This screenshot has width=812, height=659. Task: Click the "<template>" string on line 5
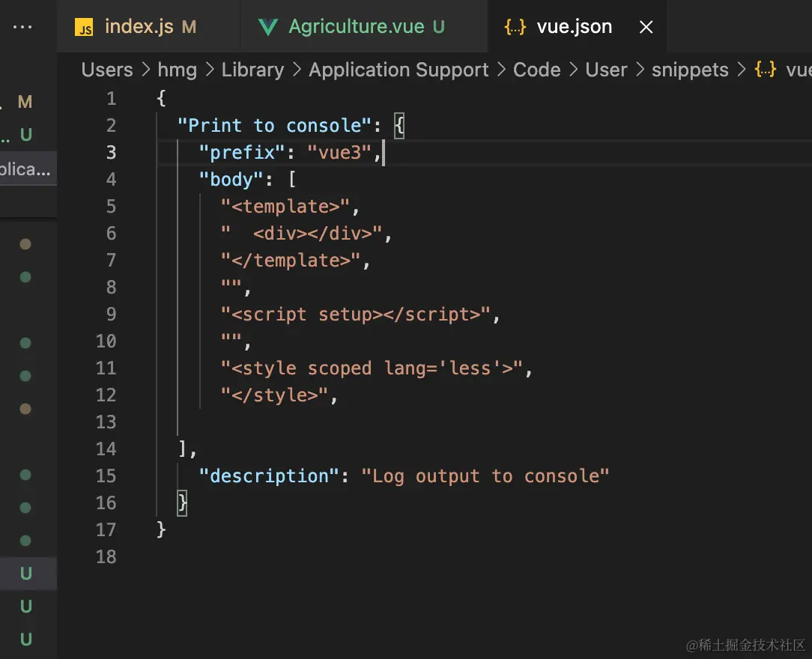[285, 206]
